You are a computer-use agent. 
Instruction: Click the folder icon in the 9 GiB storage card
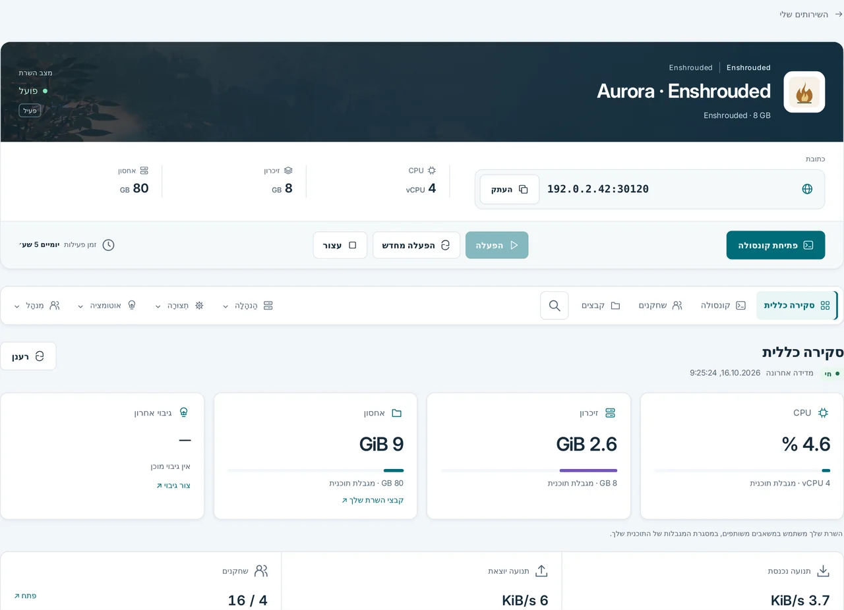coord(396,413)
